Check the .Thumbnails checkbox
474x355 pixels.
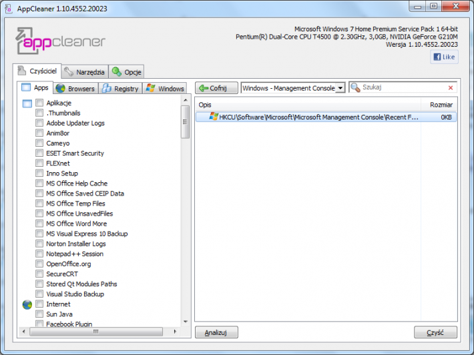[x=39, y=113]
